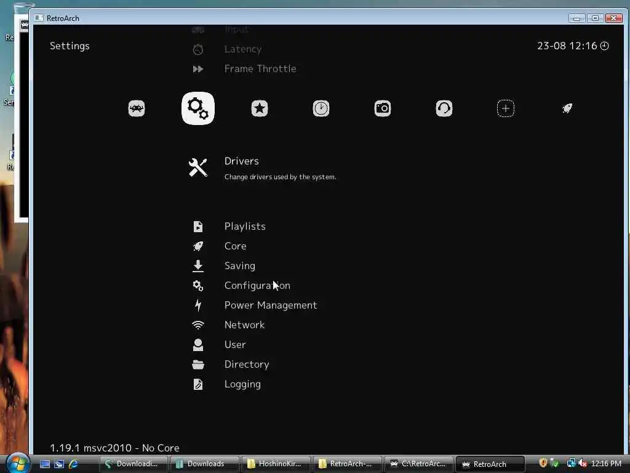The image size is (630, 473).
Task: Open the History clock tab
Action: click(321, 108)
